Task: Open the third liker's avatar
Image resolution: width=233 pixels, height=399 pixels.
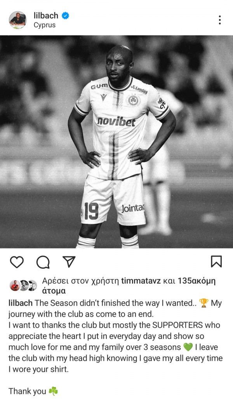Action: [32, 285]
